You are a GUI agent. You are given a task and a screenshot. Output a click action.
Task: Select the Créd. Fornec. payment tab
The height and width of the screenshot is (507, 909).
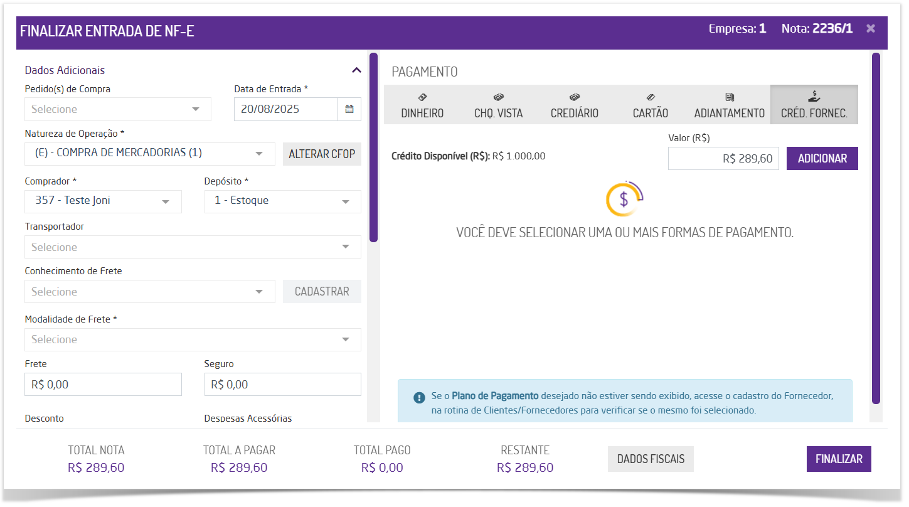[x=814, y=105]
